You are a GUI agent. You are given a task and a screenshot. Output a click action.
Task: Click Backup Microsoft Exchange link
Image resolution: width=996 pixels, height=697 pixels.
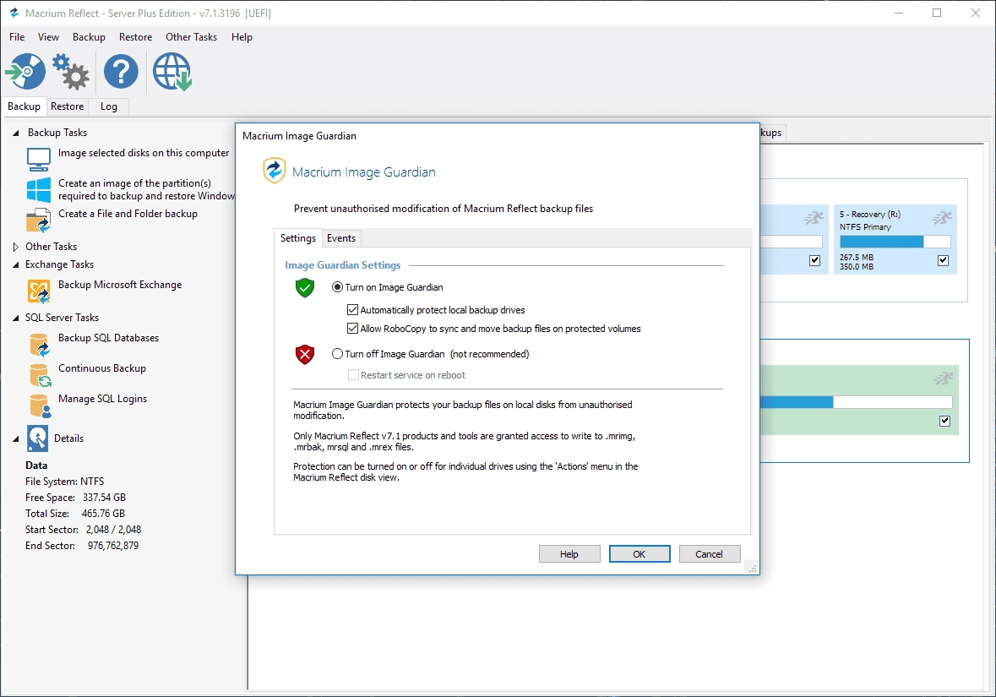tap(120, 285)
